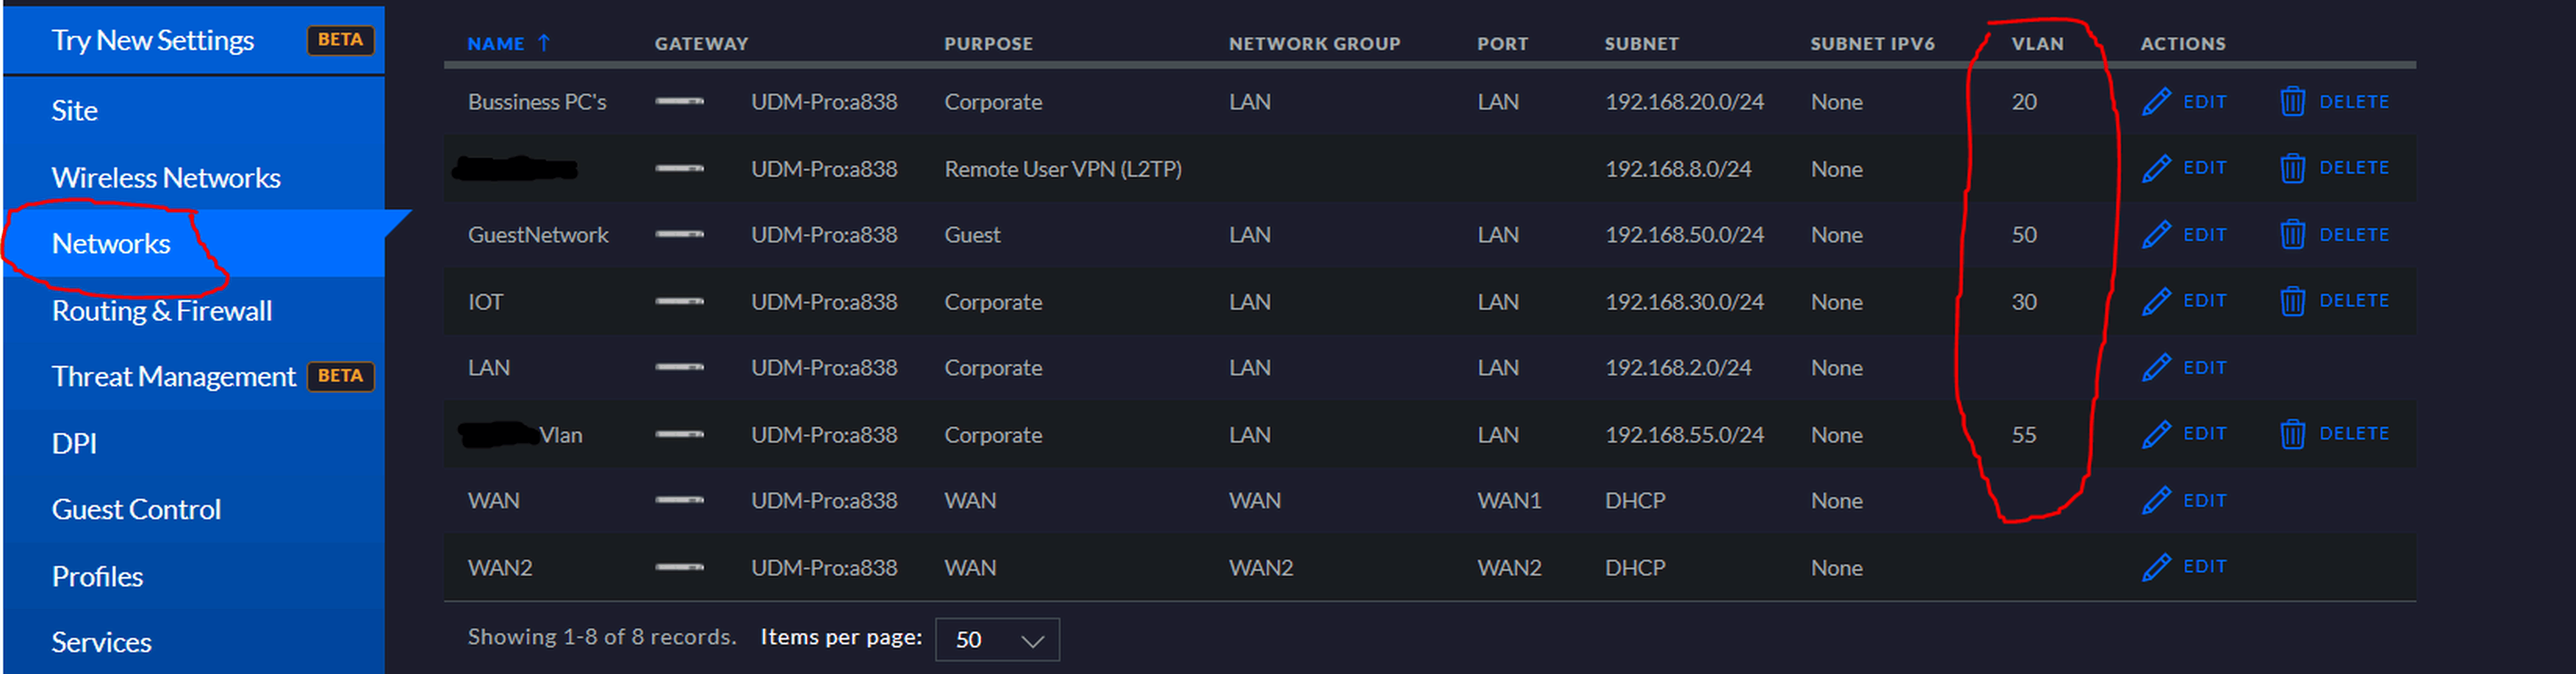
Task: Click the trash icon for Bussiness PC's network
Action: click(2292, 102)
